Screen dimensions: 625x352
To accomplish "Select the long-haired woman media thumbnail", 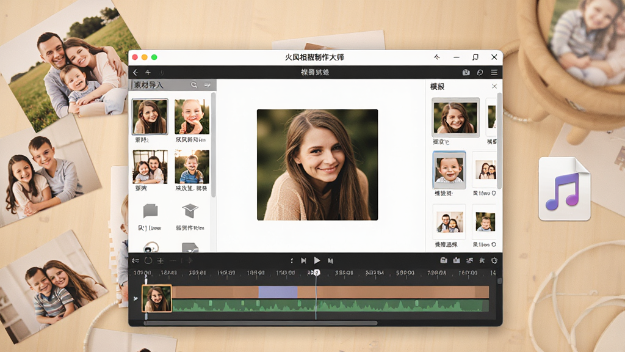I will (x=150, y=117).
